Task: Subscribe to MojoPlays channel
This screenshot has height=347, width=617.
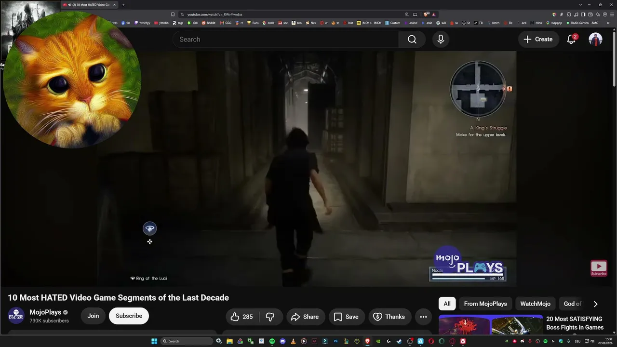Action: [x=129, y=316]
